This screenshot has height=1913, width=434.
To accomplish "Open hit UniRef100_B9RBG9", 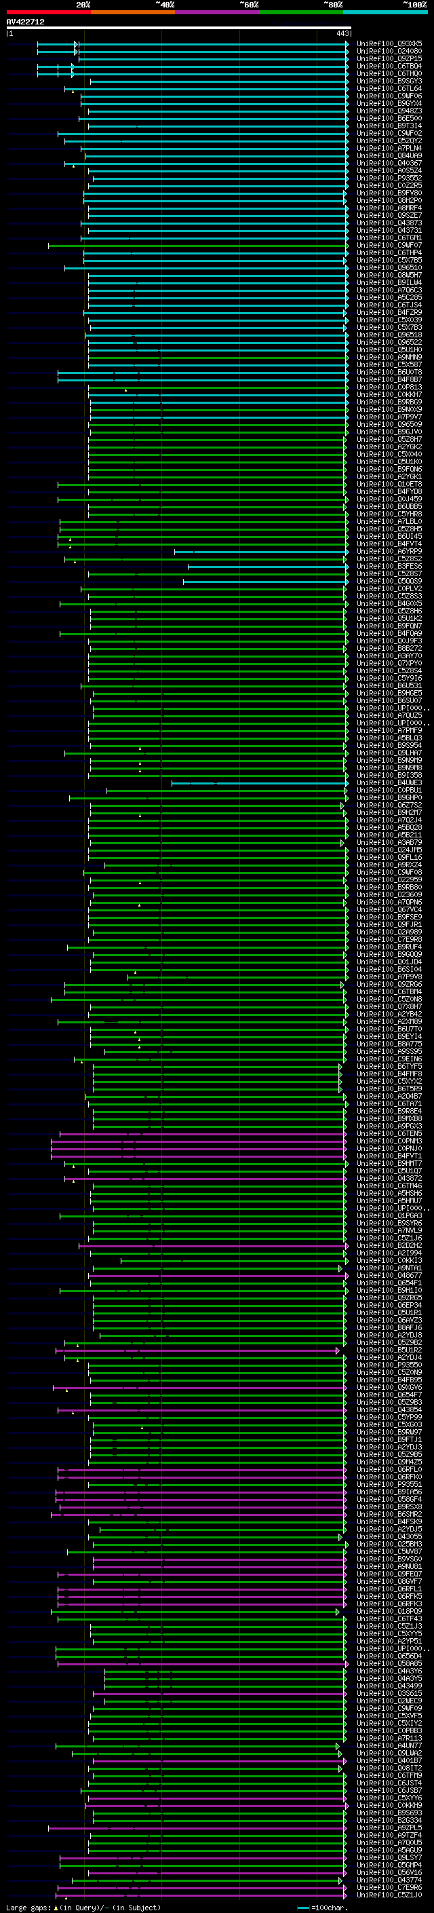I will tap(389, 402).
